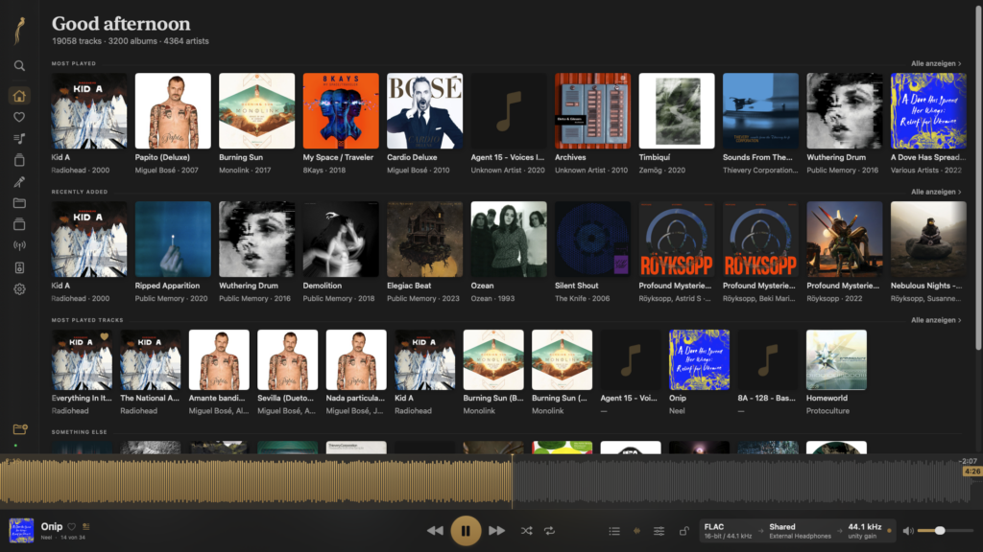Open Silent Shout album cover
The width and height of the screenshot is (983, 552).
pos(593,239)
